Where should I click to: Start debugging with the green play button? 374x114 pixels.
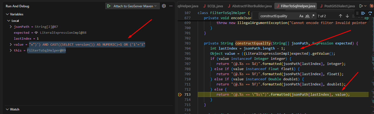coord(109,6)
